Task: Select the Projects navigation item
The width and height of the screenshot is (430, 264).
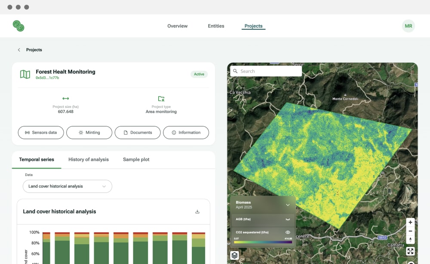Action: pyautogui.click(x=253, y=26)
